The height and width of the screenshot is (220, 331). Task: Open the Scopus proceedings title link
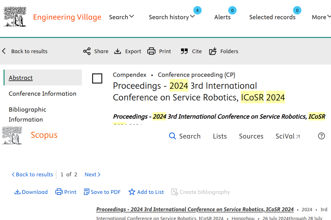pyautogui.click(x=195, y=209)
